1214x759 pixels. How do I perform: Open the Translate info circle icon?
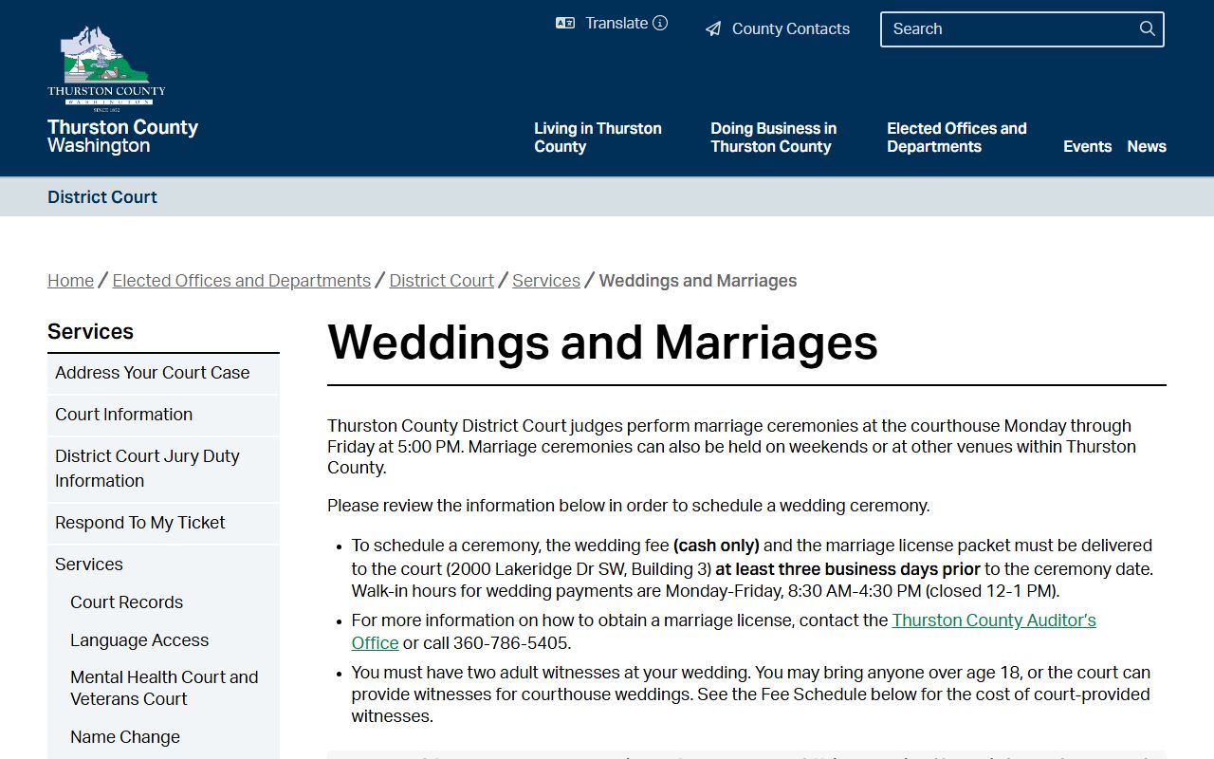coord(660,23)
